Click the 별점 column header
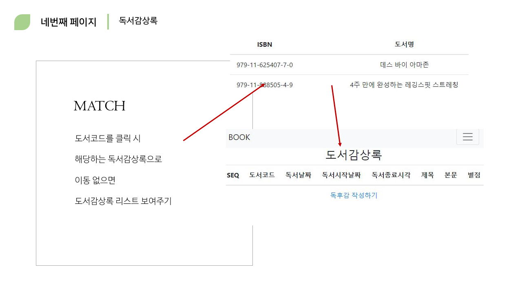 [474, 175]
